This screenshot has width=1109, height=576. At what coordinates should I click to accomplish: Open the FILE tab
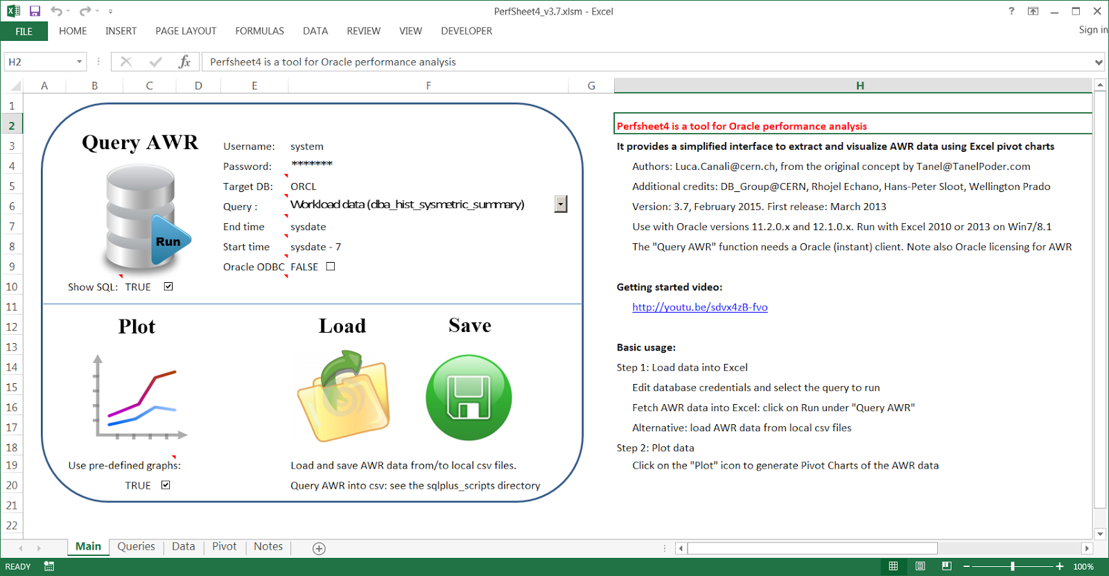pos(24,31)
